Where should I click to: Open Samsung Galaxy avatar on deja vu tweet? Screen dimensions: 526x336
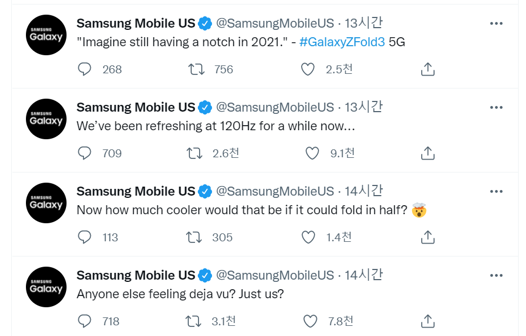(x=46, y=287)
